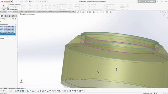Viewport: 168px width, 94px height.
Task: Toggle Bileşenleri Gizle/Göster
Action: tap(14, 5)
